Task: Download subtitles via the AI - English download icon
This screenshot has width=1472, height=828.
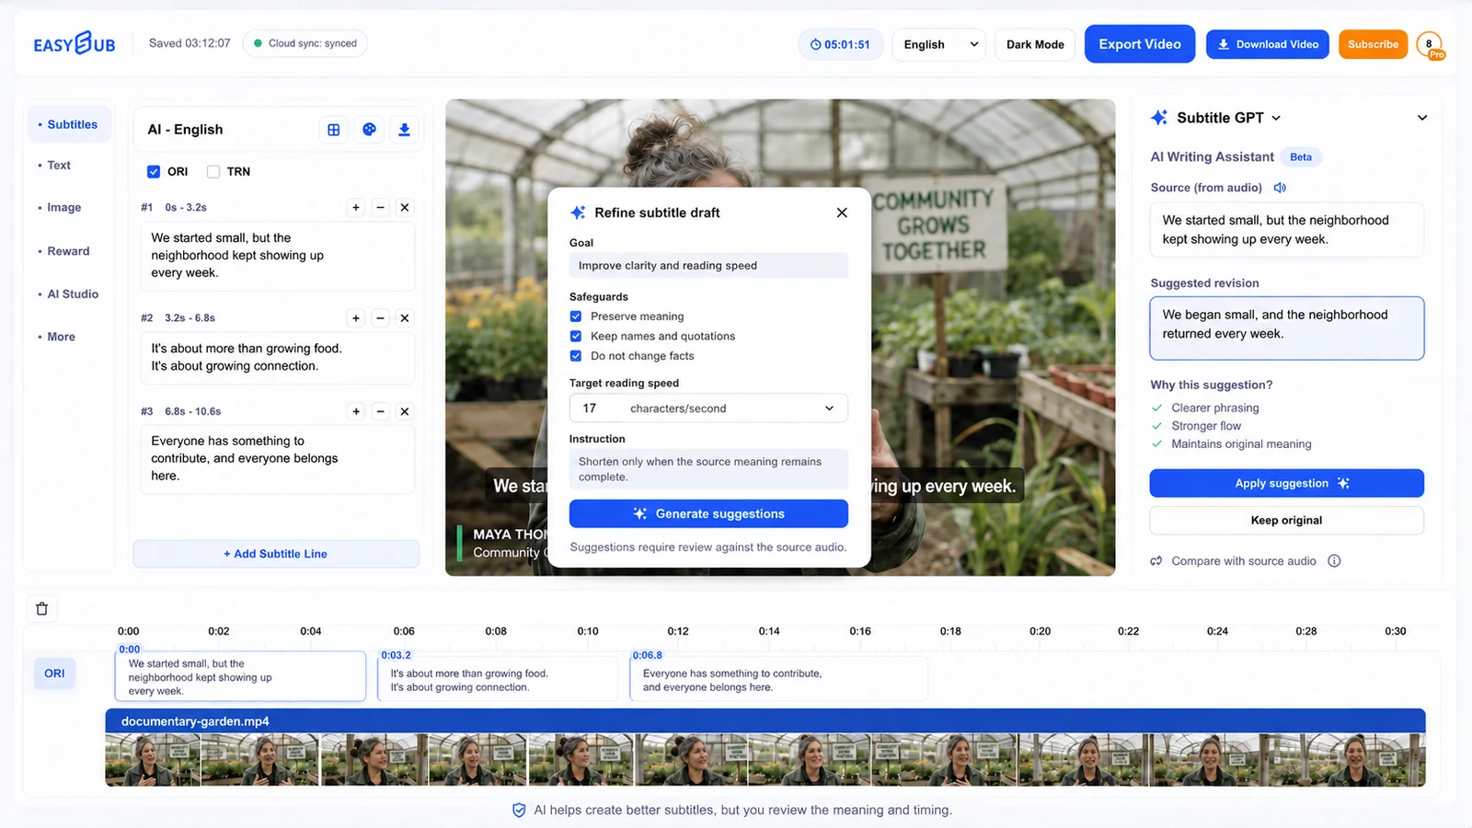Action: (x=404, y=130)
